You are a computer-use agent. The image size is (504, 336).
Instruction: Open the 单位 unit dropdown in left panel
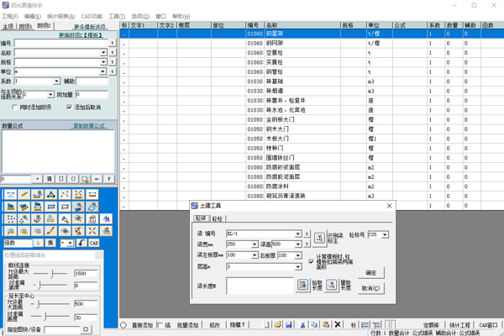104,71
